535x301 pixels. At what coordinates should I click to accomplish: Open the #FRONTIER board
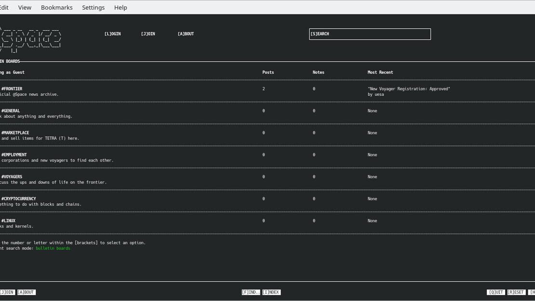coord(12,89)
